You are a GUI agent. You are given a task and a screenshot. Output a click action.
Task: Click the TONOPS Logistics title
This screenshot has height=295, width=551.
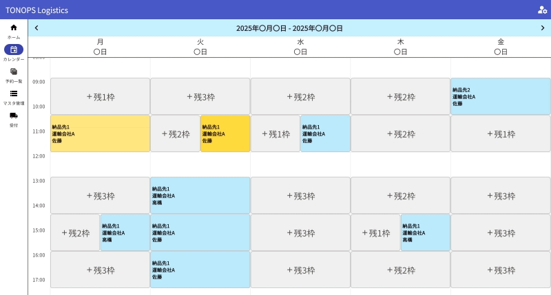point(37,10)
